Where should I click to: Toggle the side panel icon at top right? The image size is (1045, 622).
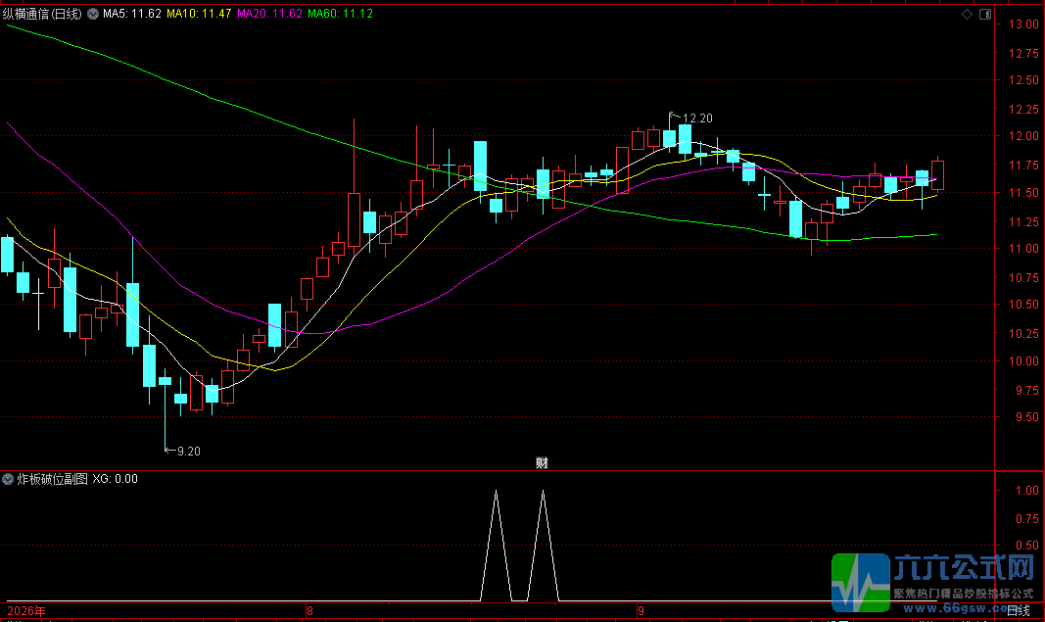coord(985,14)
